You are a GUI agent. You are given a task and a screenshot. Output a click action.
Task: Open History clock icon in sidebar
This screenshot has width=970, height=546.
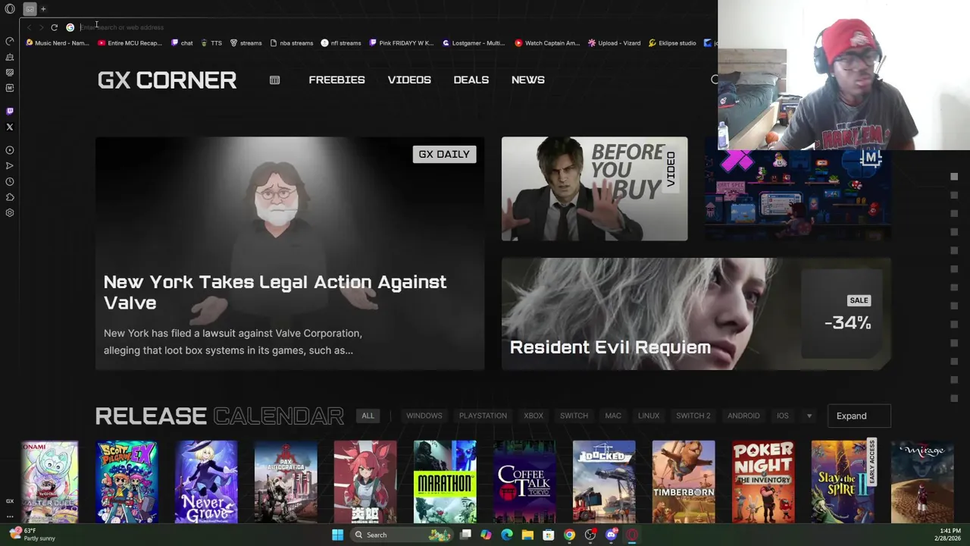[10, 181]
